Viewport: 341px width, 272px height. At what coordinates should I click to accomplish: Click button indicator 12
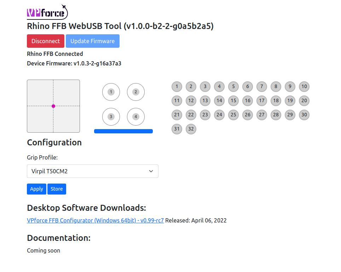click(x=191, y=101)
